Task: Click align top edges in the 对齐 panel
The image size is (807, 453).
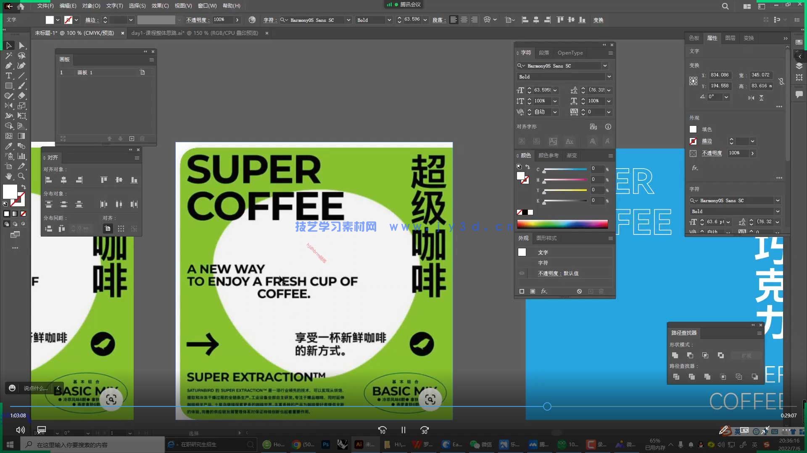Action: pos(103,180)
